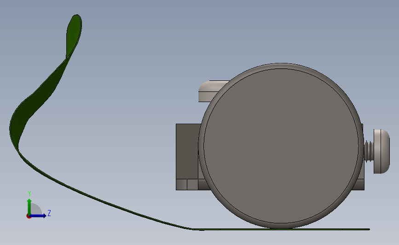Click the green Y axis of the triad

29,207
